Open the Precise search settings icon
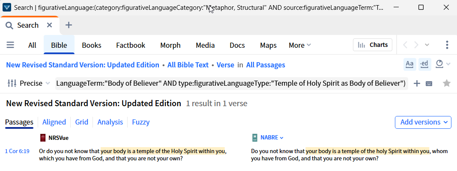 12,84
